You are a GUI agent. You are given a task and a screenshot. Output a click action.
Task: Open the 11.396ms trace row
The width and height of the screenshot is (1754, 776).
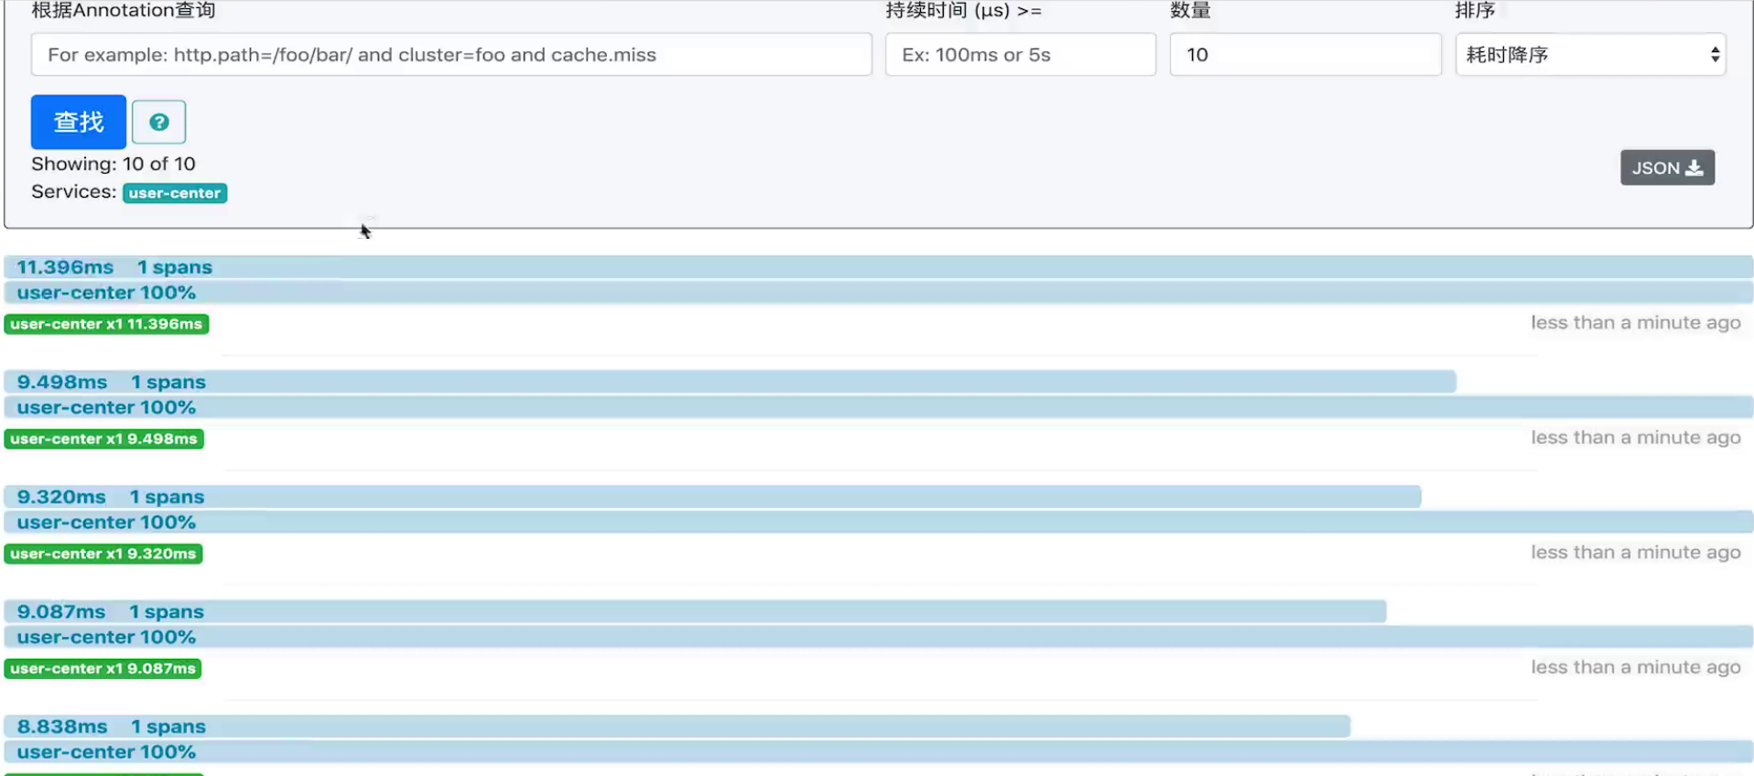(879, 267)
